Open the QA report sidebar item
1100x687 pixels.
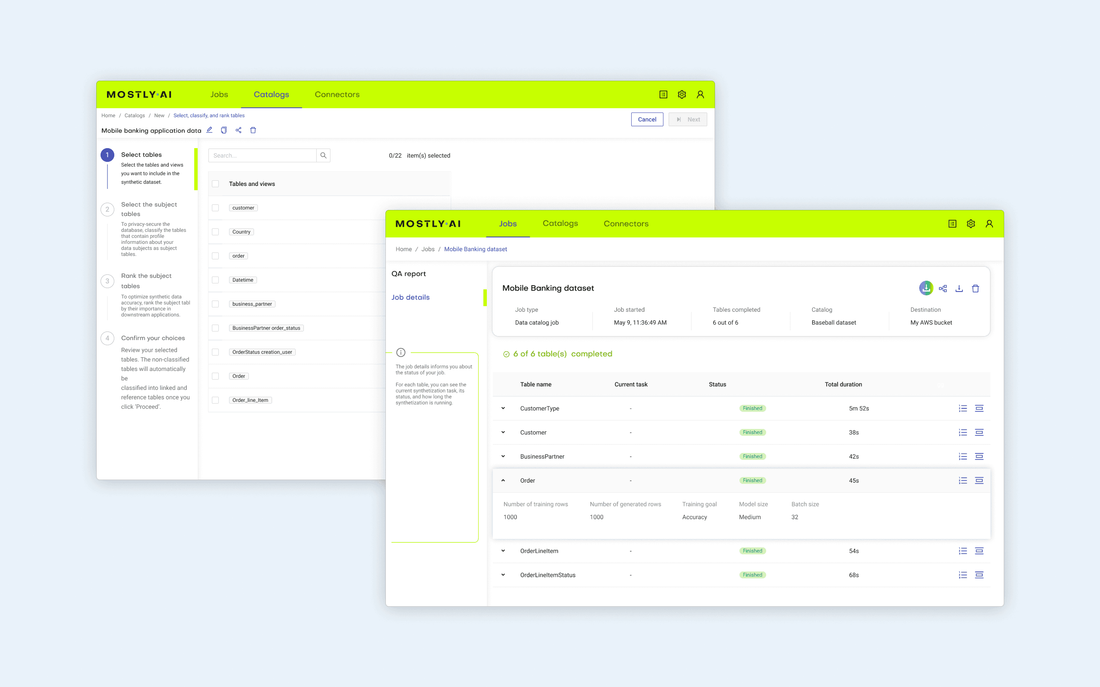[x=409, y=274]
